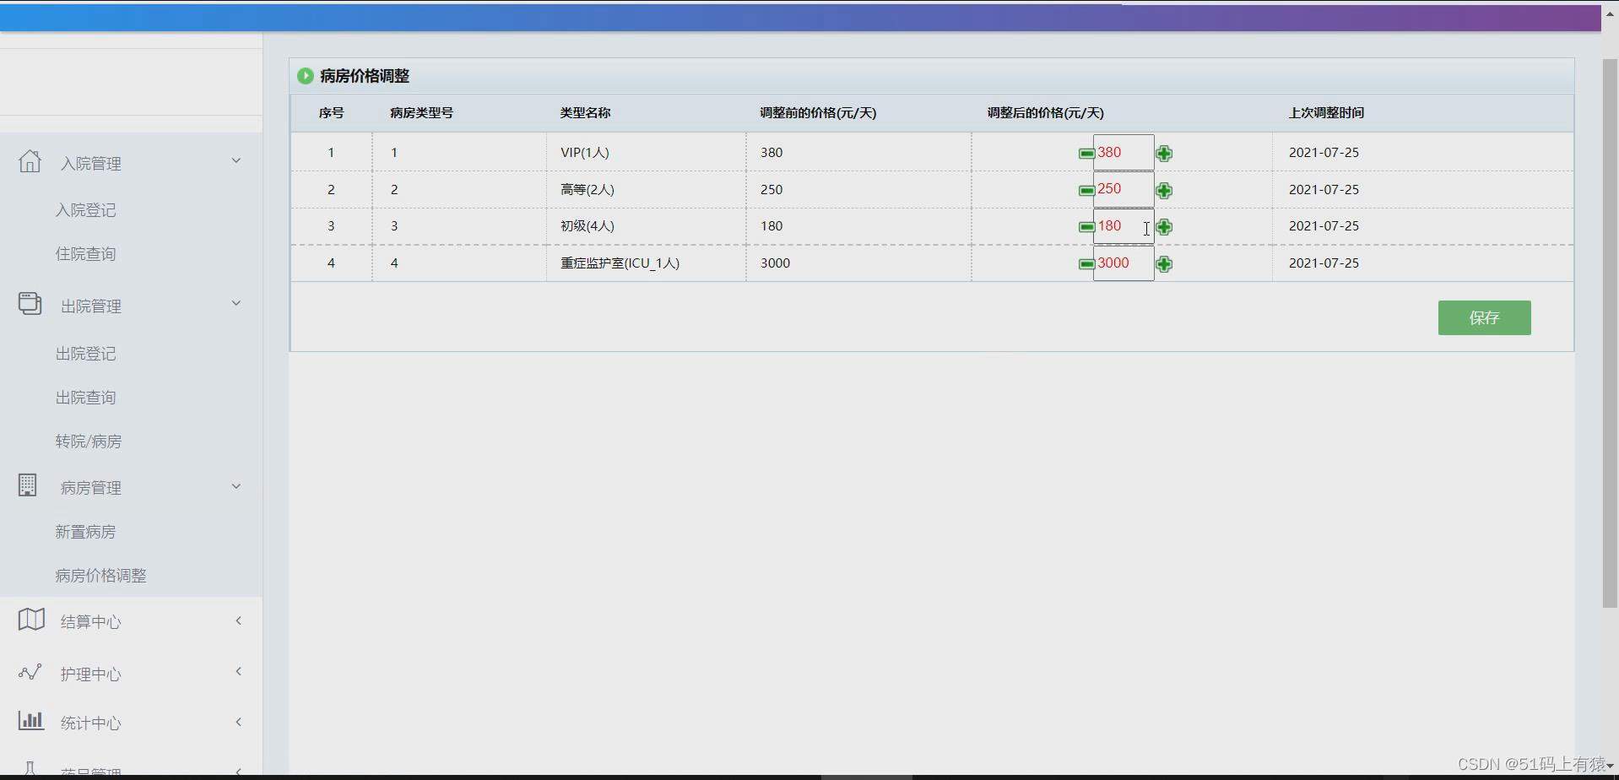Open 出院登记 in the sidebar
This screenshot has height=780, width=1619.
coord(86,354)
